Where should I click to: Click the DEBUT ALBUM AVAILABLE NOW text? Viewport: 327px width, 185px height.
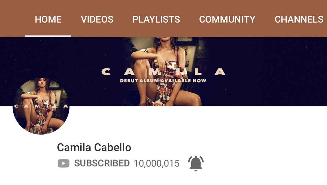(163, 81)
